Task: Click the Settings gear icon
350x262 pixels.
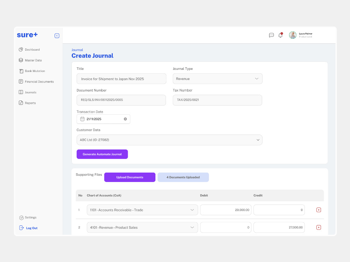Action: [21, 218]
